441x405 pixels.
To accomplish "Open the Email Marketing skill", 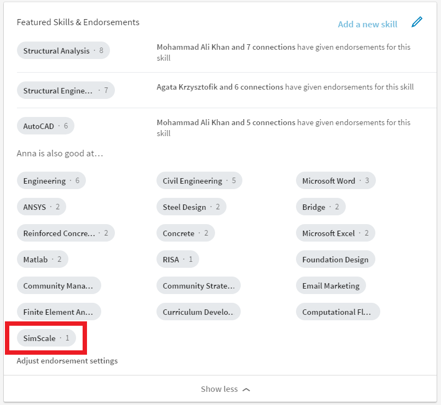I will 330,286.
